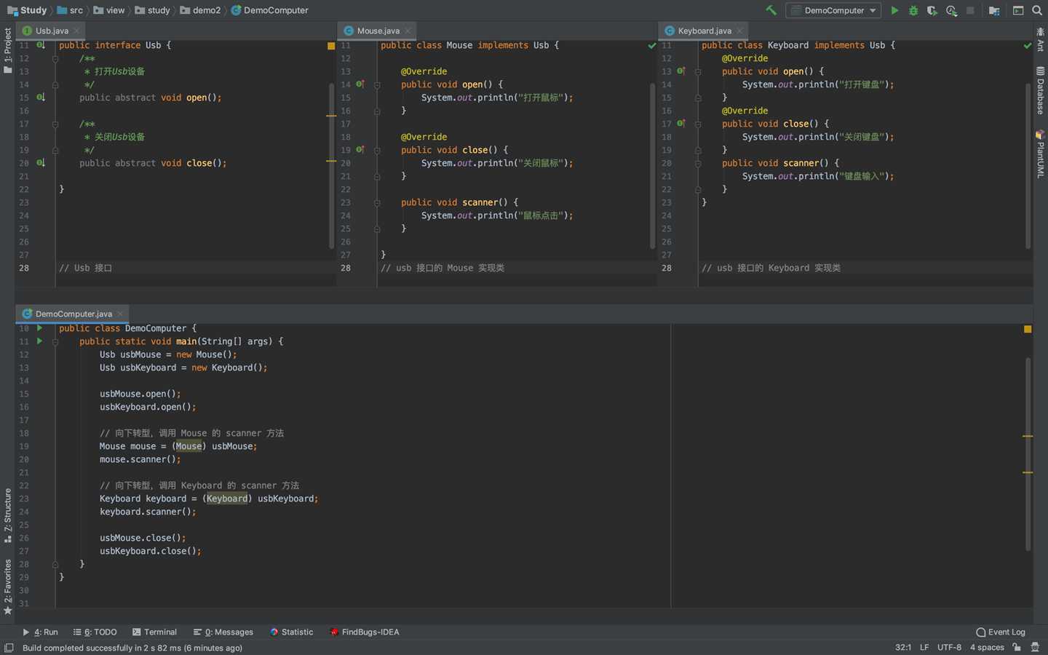Open the DemoComputer run configuration dropdown
Viewport: 1048px width, 655px height.
(x=834, y=10)
